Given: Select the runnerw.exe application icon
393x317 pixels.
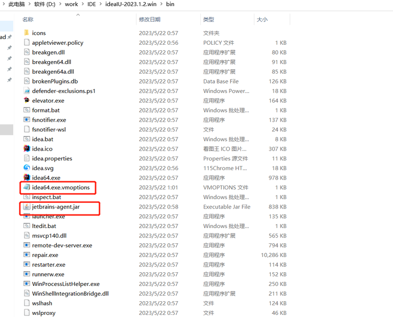Looking at the screenshot, I should (x=27, y=274).
